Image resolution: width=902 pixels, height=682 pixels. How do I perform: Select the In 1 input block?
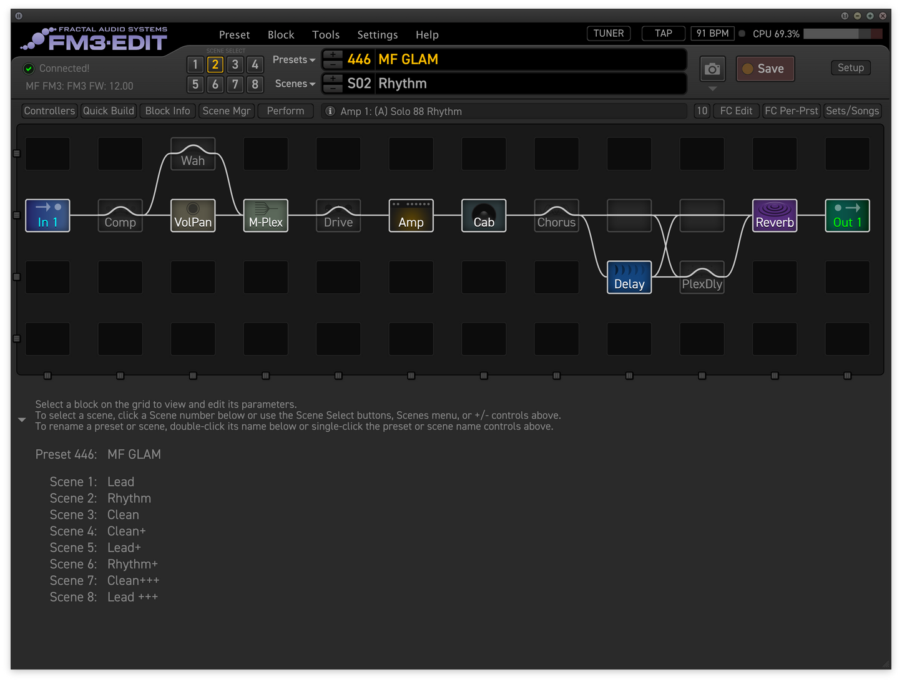click(x=47, y=215)
